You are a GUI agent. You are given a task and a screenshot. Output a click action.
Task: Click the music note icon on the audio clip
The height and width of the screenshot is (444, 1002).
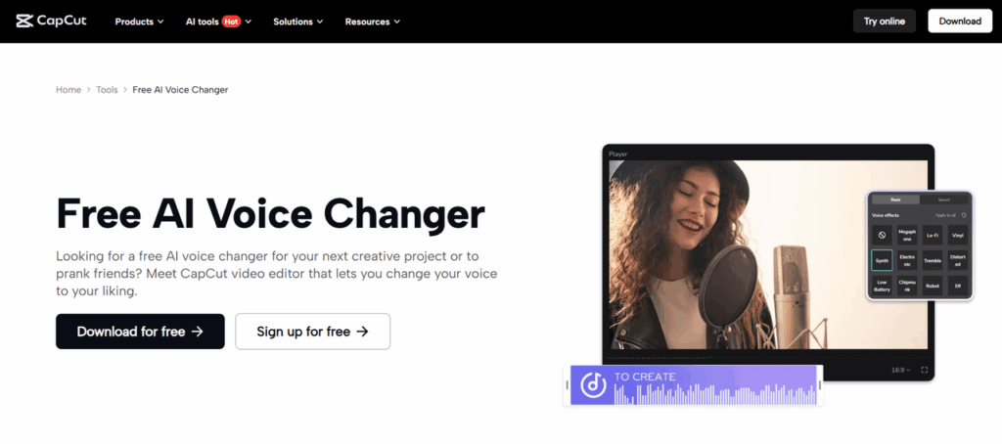(594, 384)
